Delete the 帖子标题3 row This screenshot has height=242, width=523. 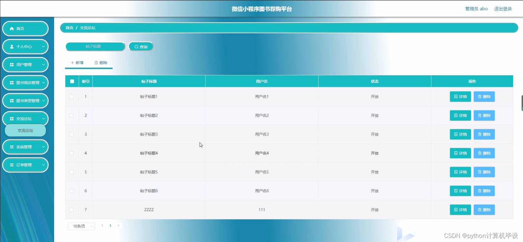click(484, 134)
